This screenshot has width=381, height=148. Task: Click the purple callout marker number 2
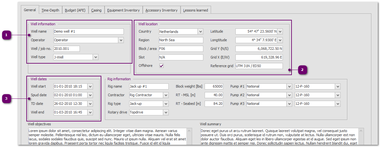[x=303, y=70]
